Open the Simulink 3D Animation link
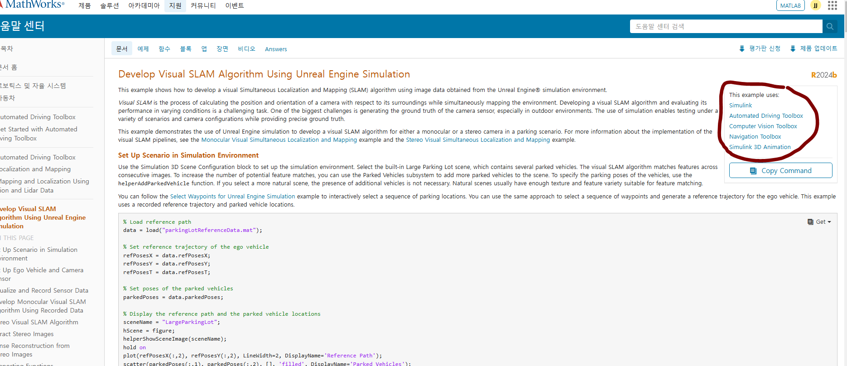The height and width of the screenshot is (366, 847). pos(760,147)
